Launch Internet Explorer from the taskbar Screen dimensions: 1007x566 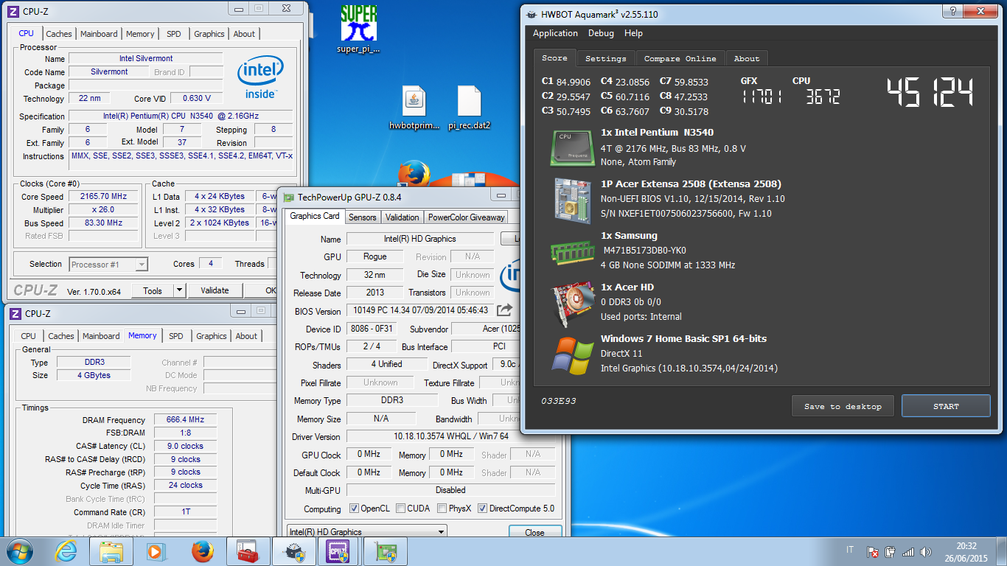(x=66, y=551)
